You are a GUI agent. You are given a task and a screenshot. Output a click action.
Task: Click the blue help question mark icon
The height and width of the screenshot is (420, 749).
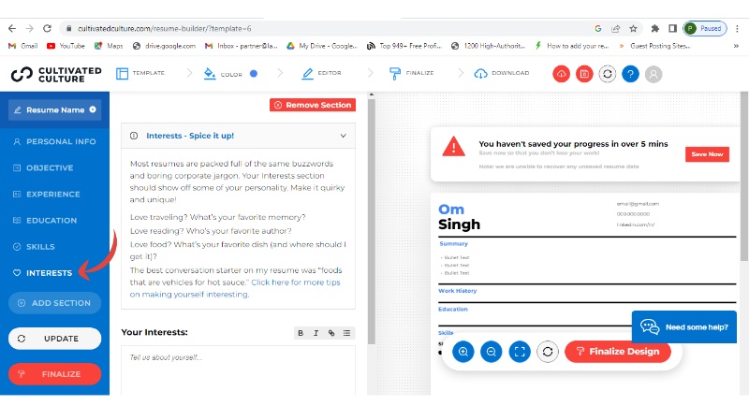pyautogui.click(x=630, y=73)
